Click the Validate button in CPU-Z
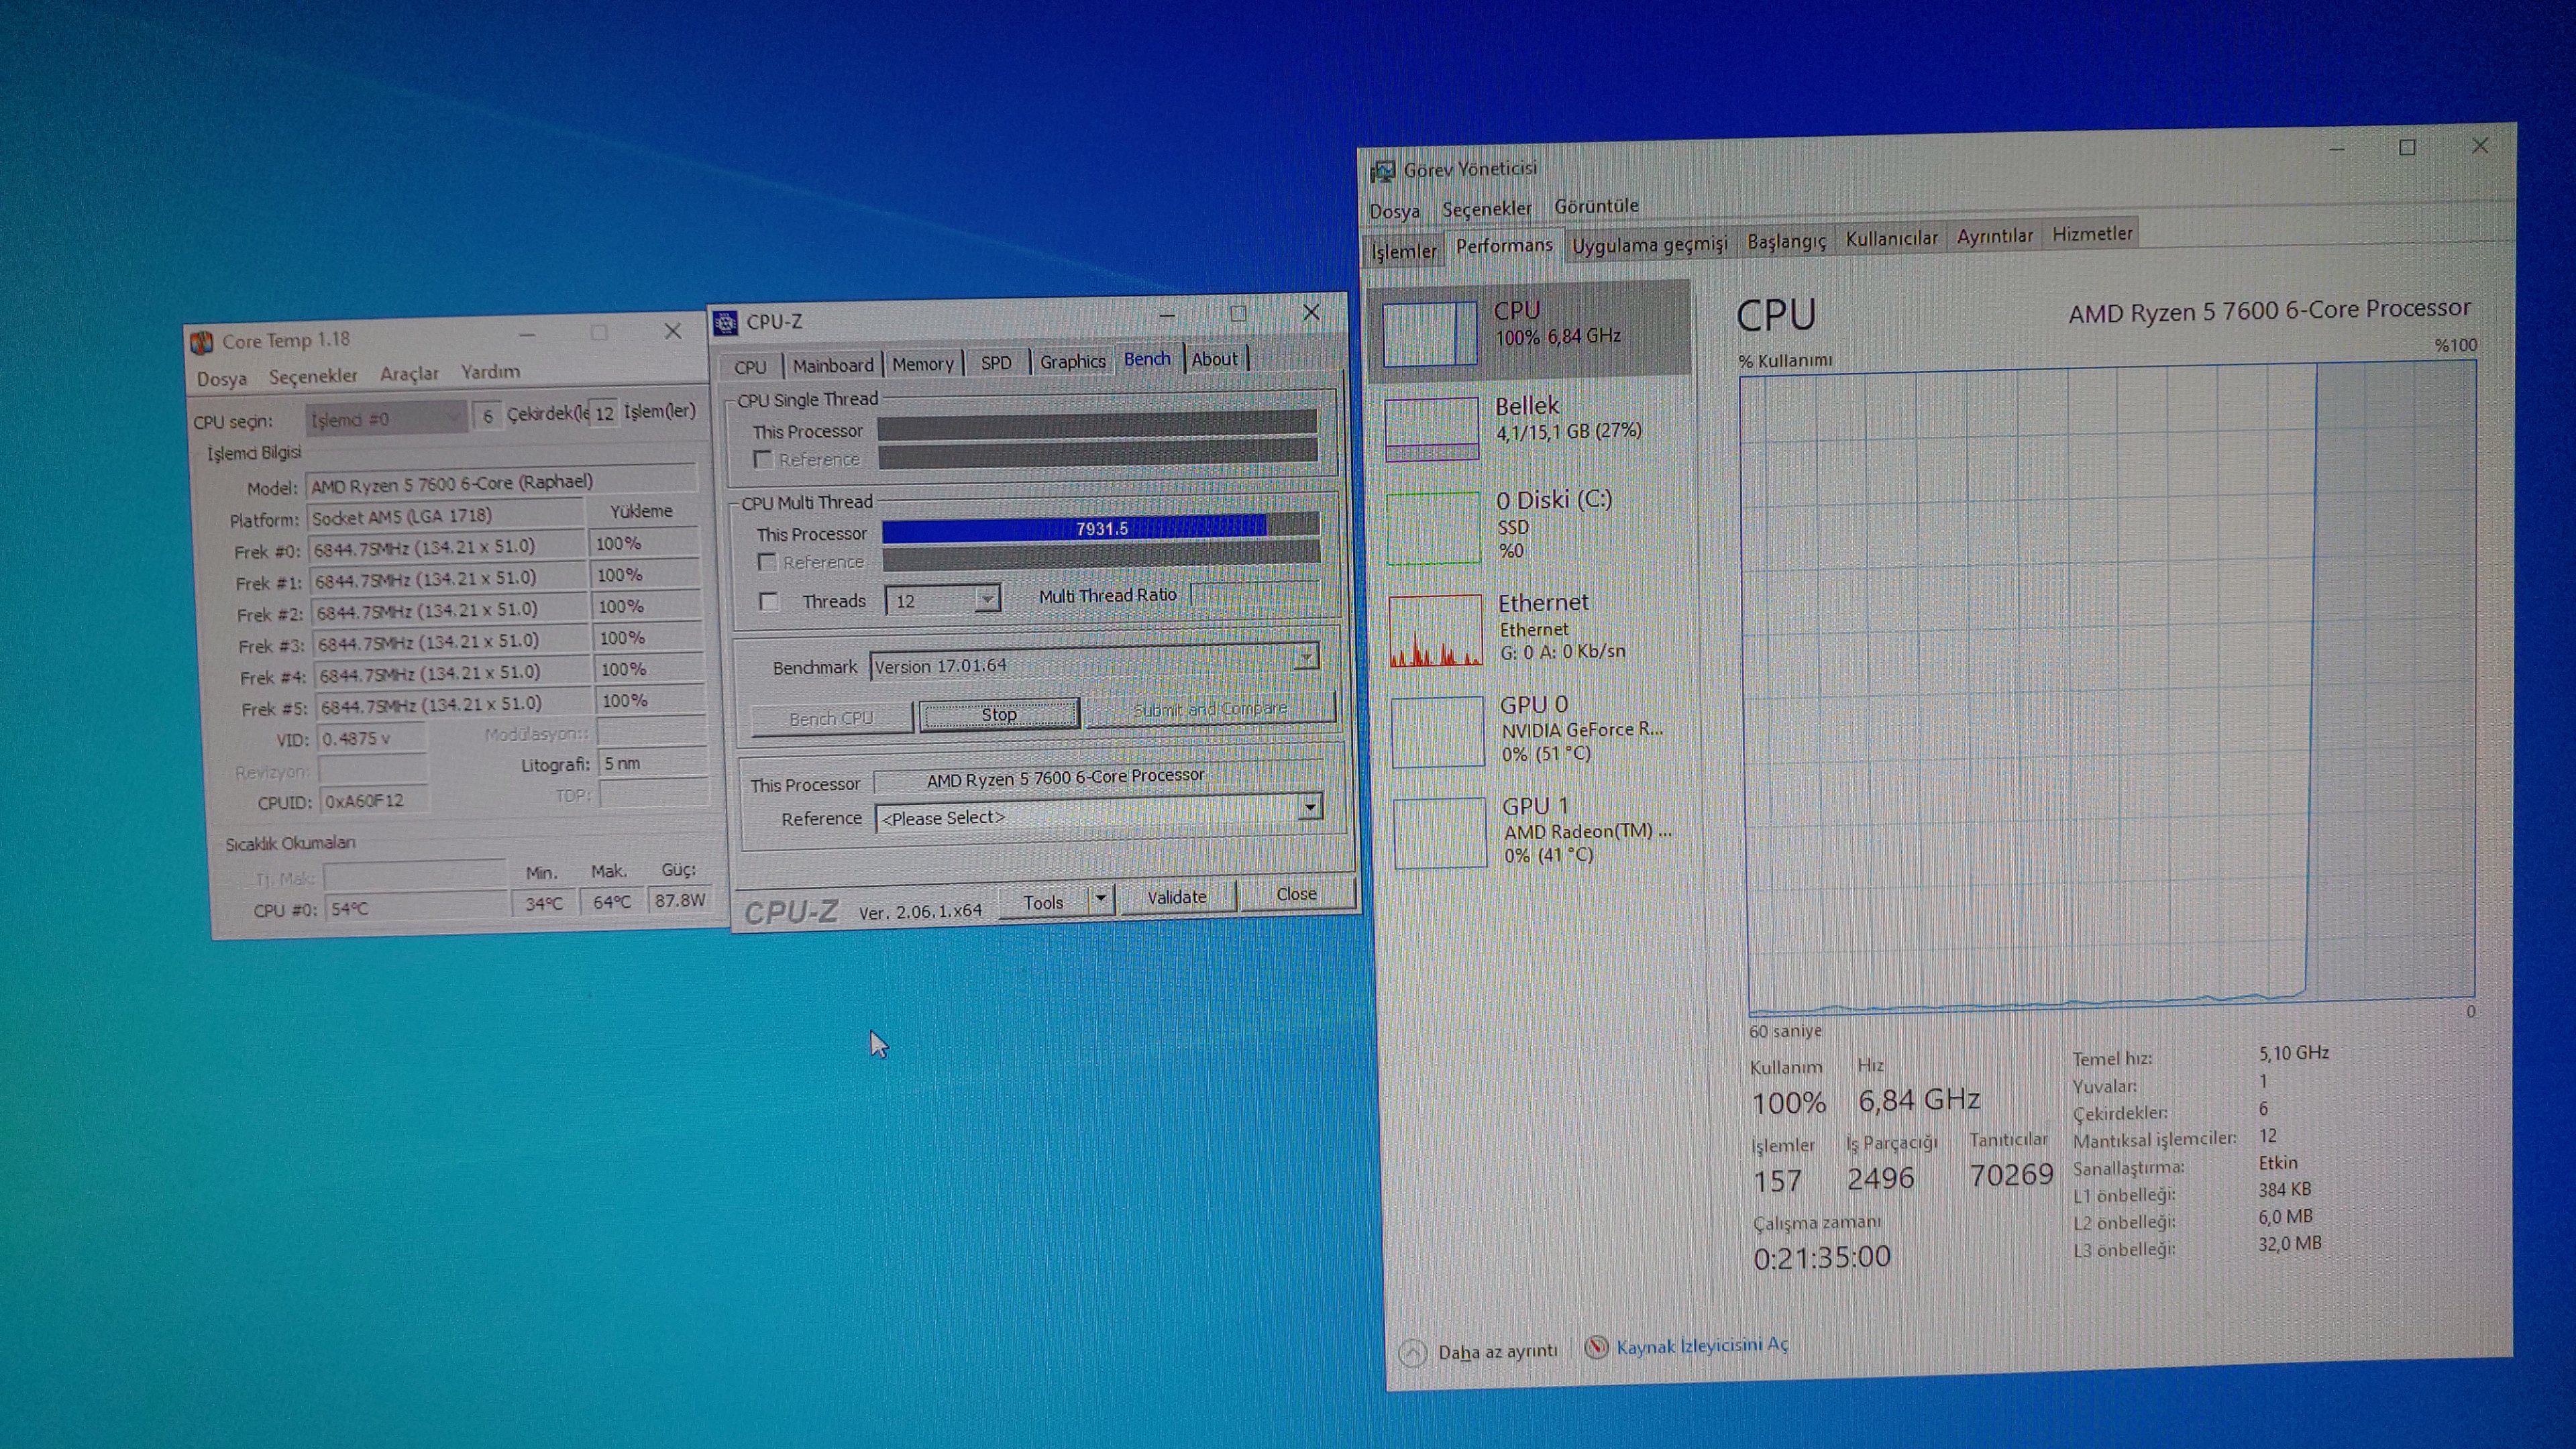 [1177, 897]
